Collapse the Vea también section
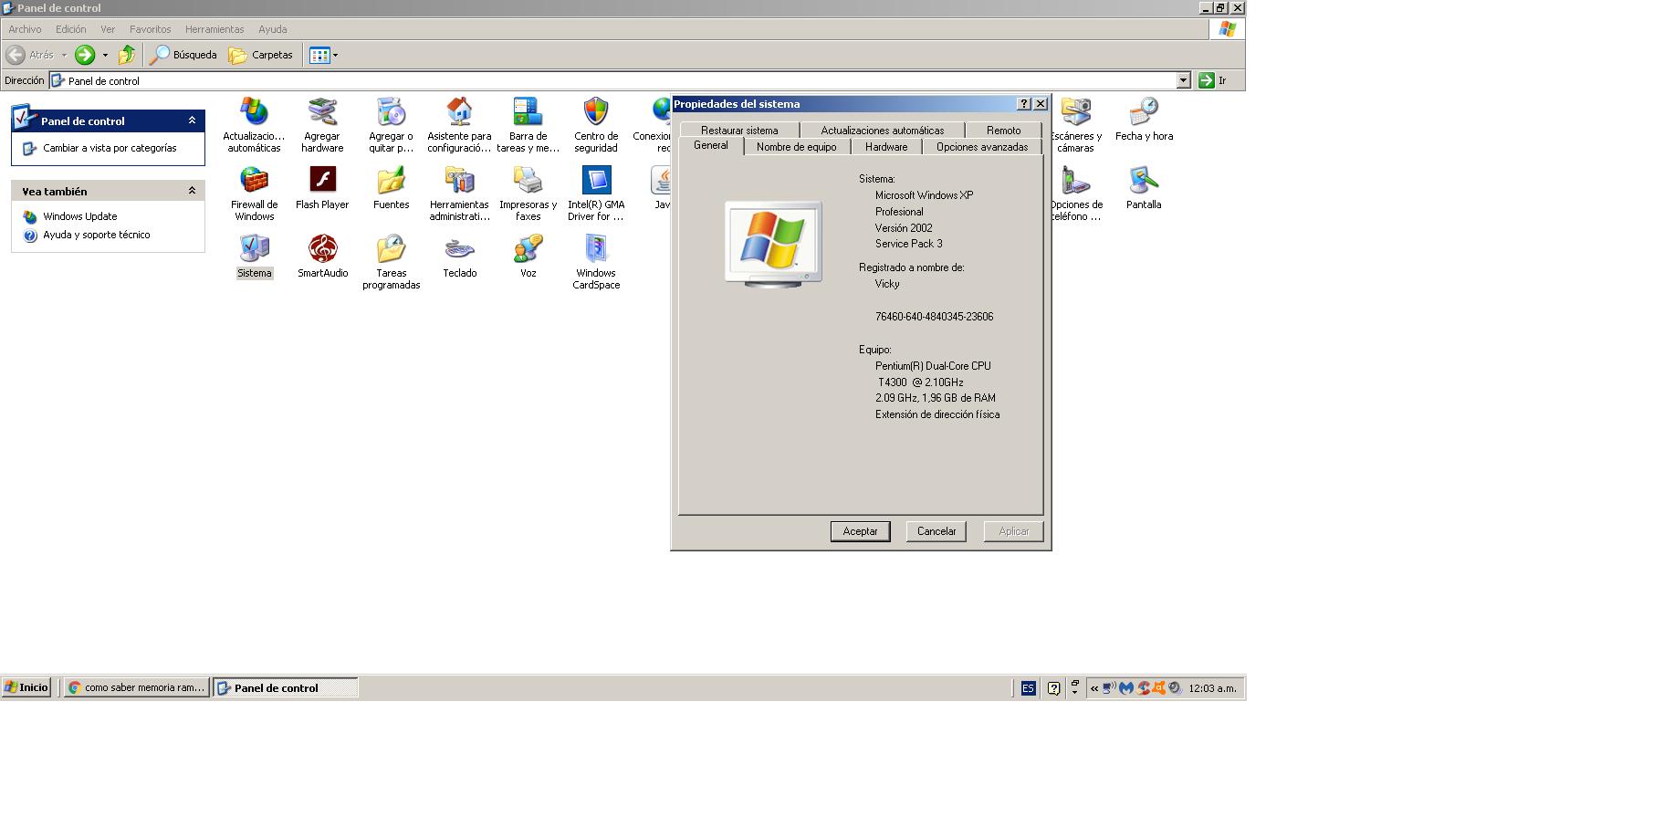Screen dimensions: 1674x817 tap(192, 191)
